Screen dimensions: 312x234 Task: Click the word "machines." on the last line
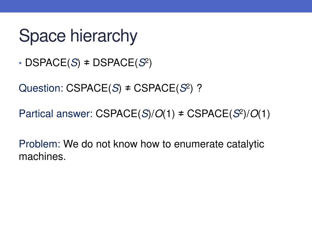click(42, 157)
